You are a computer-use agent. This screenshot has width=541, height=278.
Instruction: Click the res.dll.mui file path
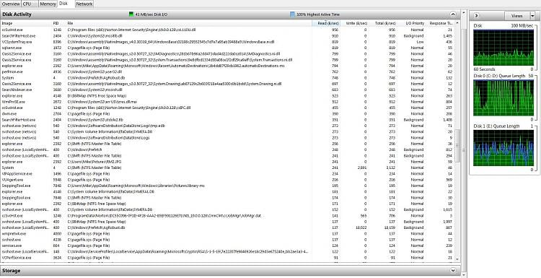[102, 102]
